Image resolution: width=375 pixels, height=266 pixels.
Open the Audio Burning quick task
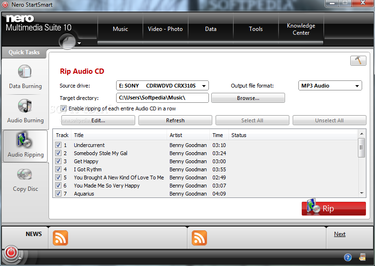[x=25, y=111]
